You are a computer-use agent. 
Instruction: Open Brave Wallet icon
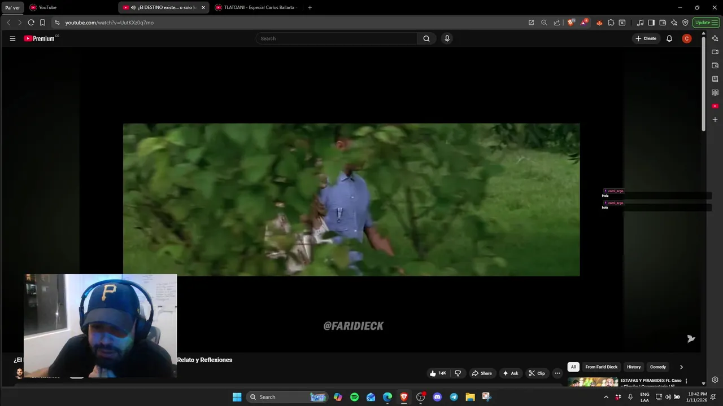coord(663,23)
